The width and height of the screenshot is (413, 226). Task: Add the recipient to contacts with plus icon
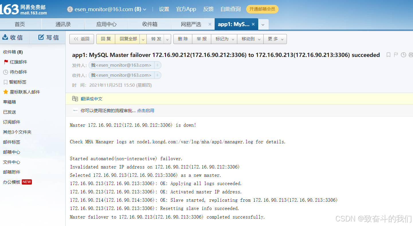157,75
